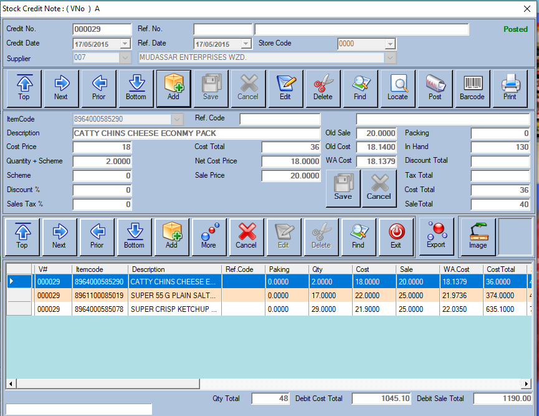Click the More icon in lower toolbar
The height and width of the screenshot is (416, 539).
(209, 236)
